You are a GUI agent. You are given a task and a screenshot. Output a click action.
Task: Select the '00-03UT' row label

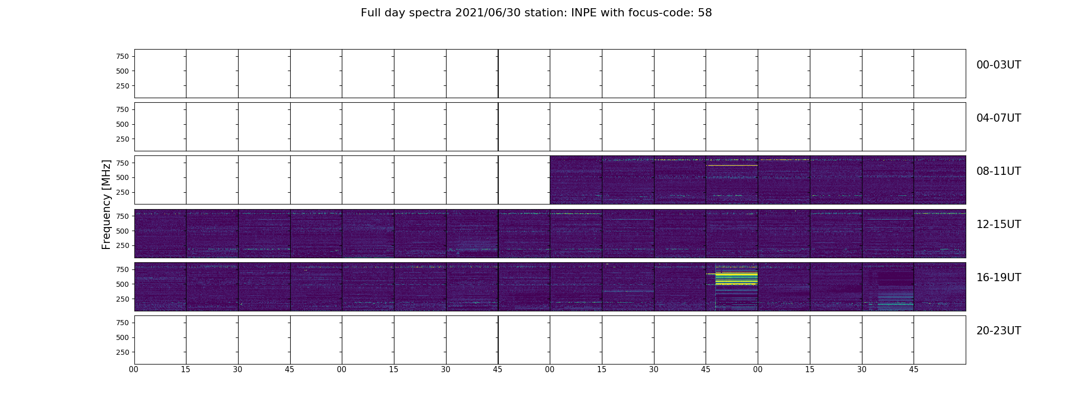coord(998,65)
